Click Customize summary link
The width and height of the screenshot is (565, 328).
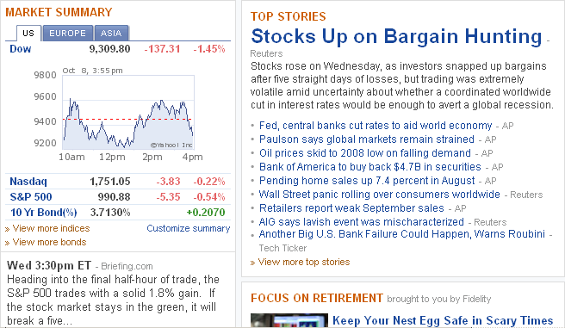(188, 228)
